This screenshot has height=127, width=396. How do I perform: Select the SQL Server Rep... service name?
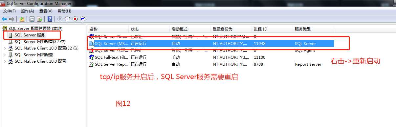pos(111,64)
